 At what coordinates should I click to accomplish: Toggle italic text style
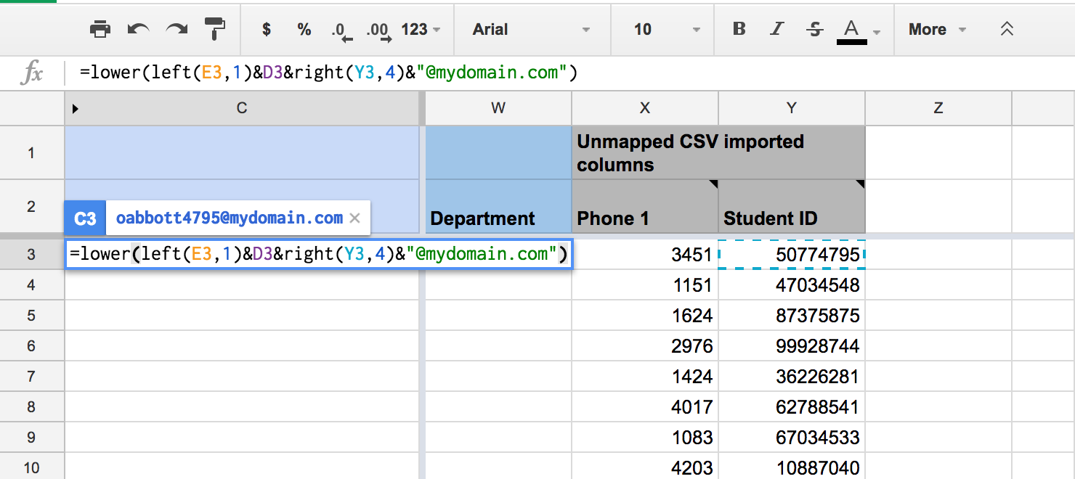(x=777, y=30)
